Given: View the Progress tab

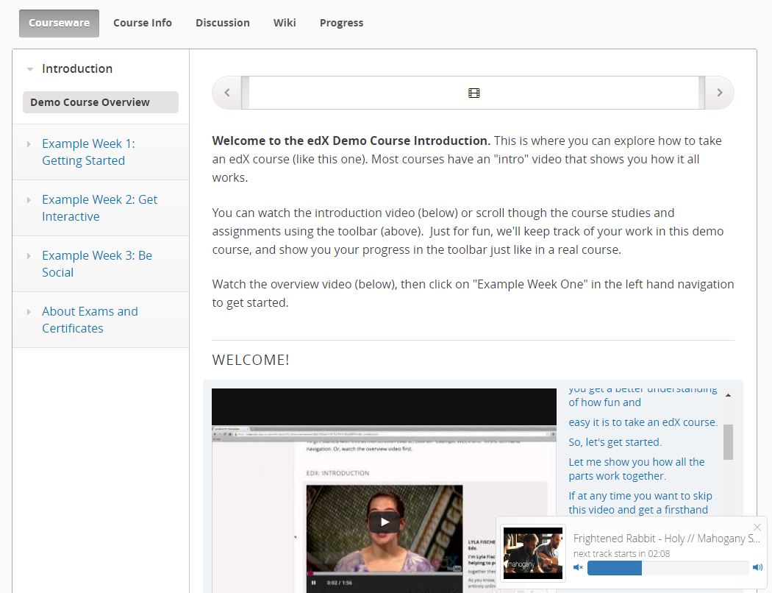Looking at the screenshot, I should [x=341, y=23].
